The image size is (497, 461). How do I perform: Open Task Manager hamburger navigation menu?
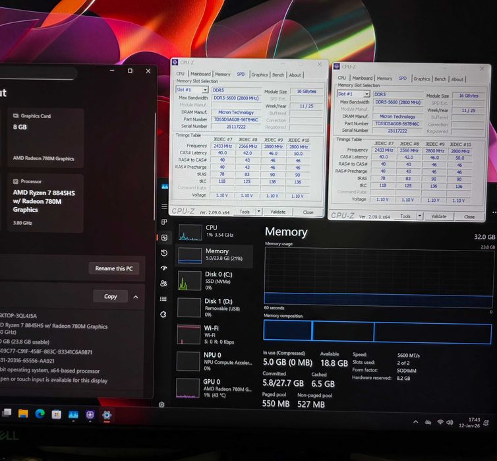[164, 206]
